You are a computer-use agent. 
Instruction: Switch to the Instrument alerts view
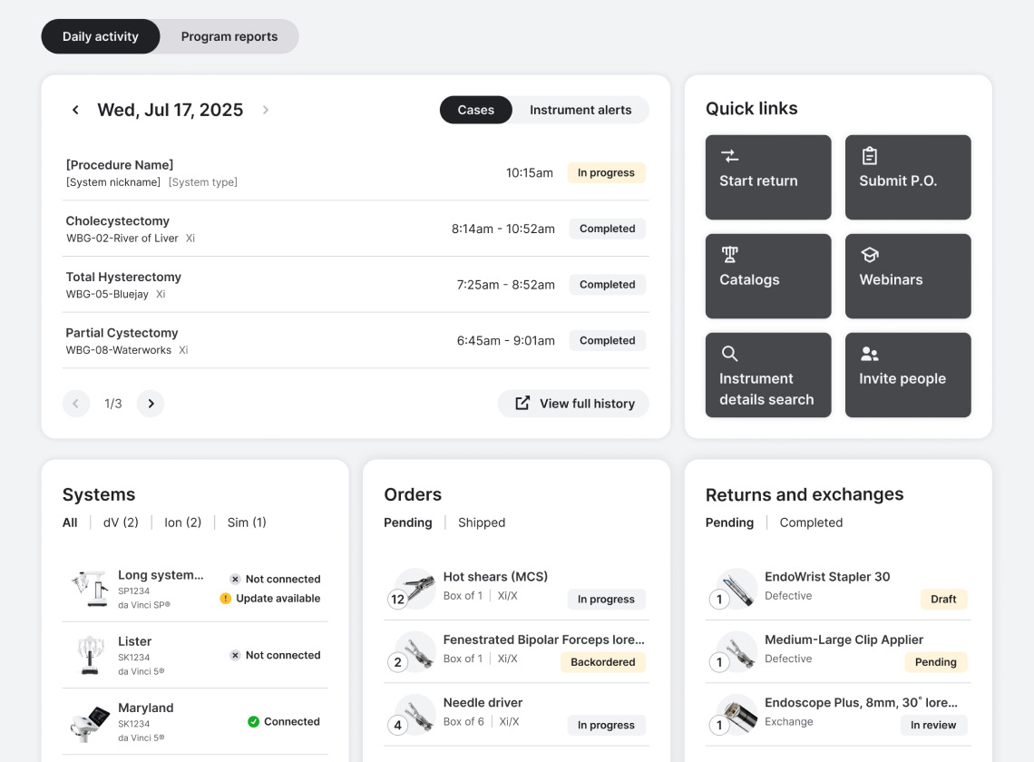pyautogui.click(x=580, y=110)
